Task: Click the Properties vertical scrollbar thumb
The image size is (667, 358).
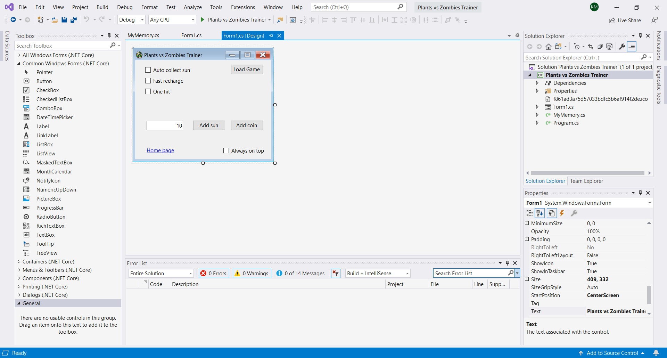Action: pos(649,295)
